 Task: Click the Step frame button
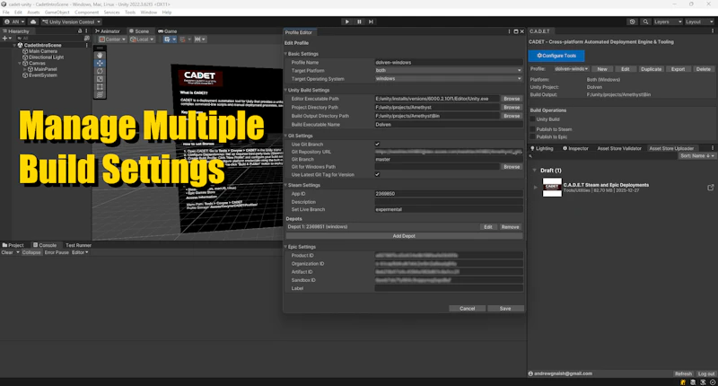[371, 22]
